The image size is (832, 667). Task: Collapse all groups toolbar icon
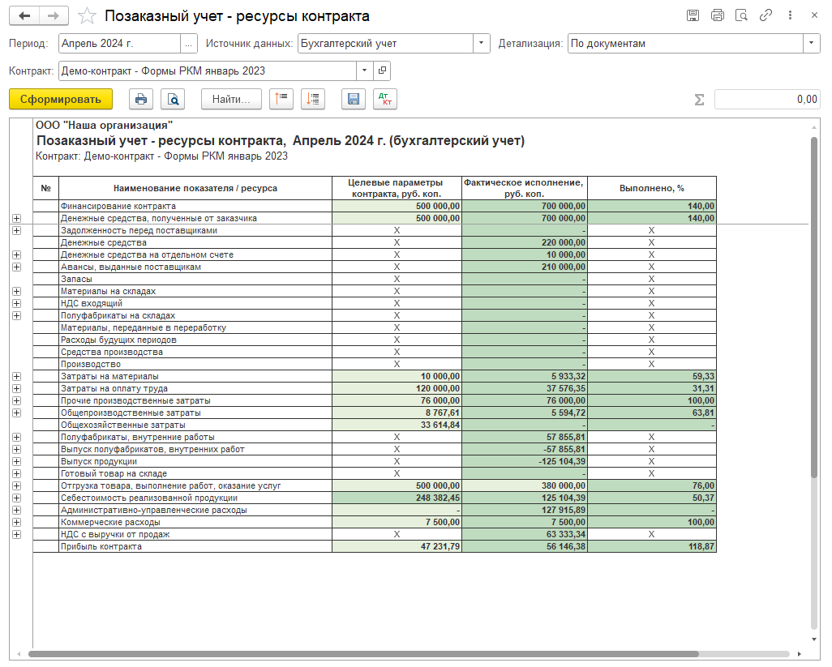coord(281,99)
